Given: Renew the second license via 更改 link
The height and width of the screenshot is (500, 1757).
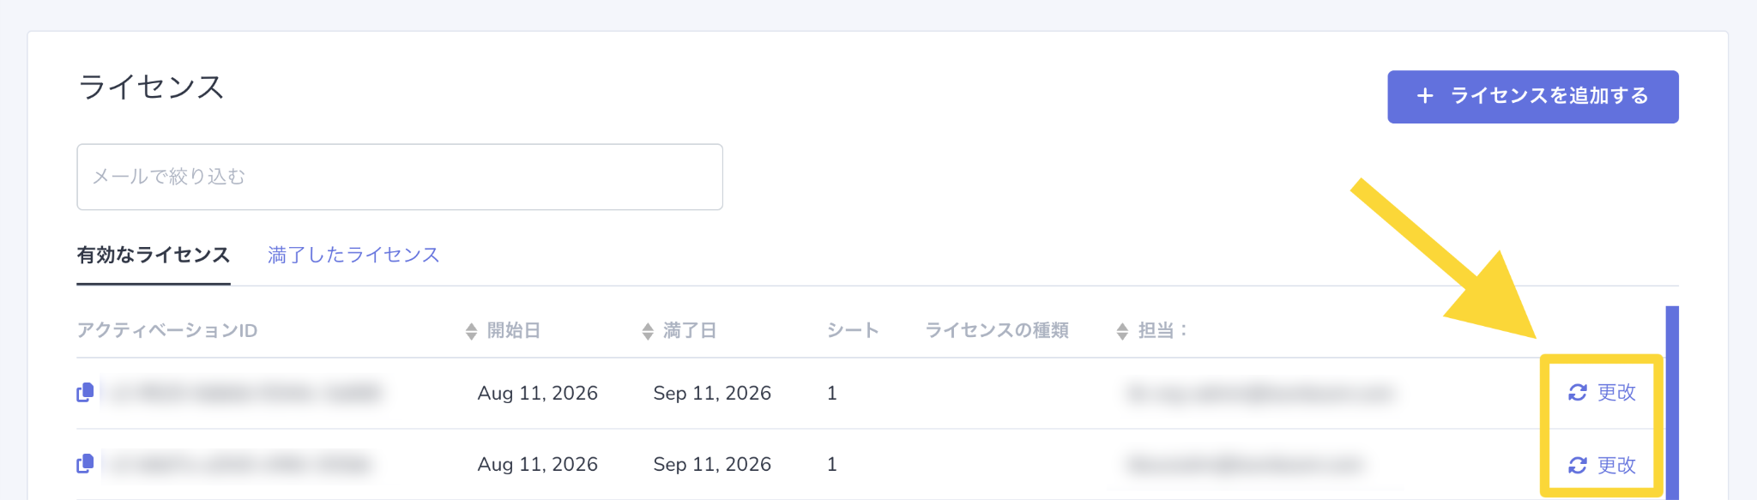Looking at the screenshot, I should click(1602, 465).
